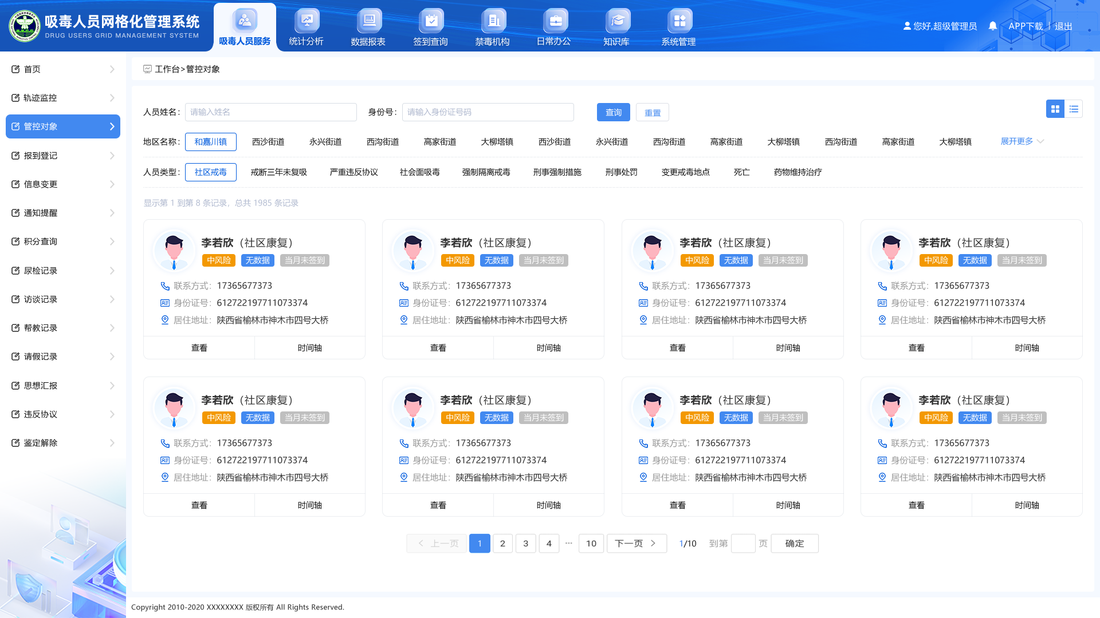
Task: Expand the 报到登记 sidebar chevron
Action: pyautogui.click(x=112, y=156)
